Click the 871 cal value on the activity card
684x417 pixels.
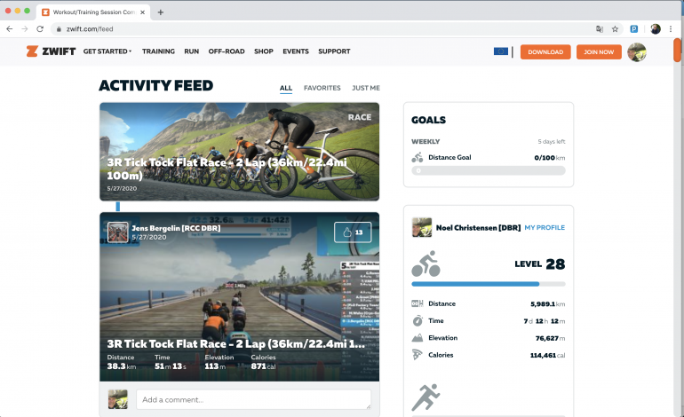[263, 366]
